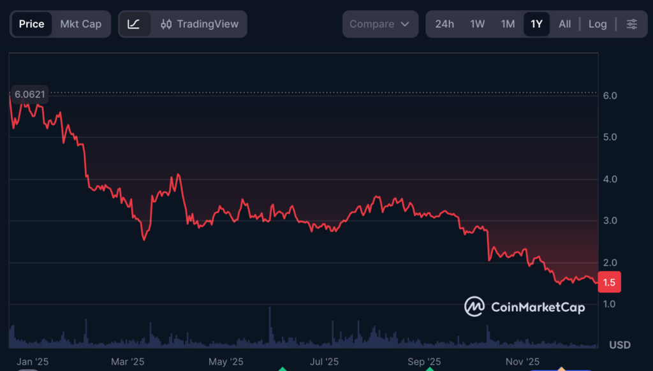Click the 6.0621 opening price label
Viewport: 653px width, 371px height.
click(x=30, y=94)
